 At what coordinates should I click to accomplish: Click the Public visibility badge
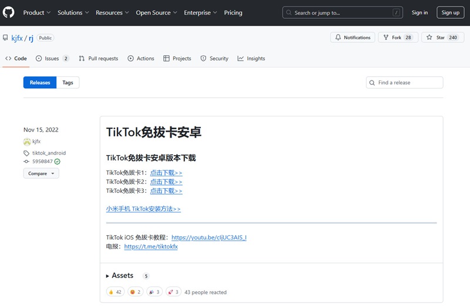coord(45,38)
